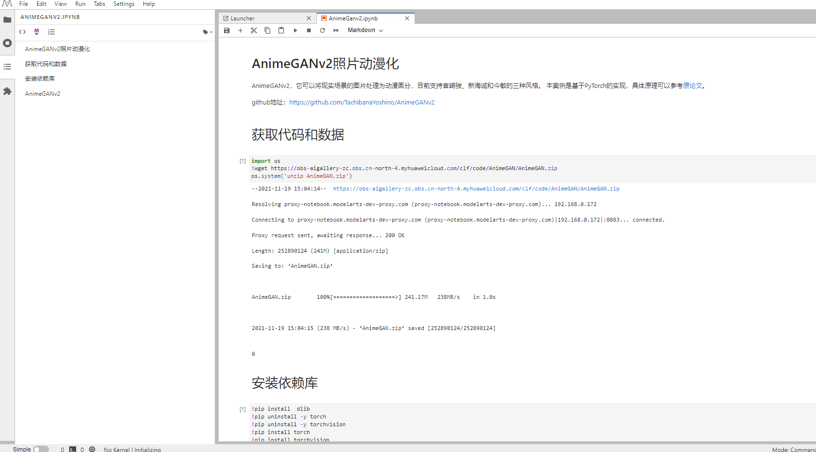
Task: Run the selected cell
Action: point(295,30)
